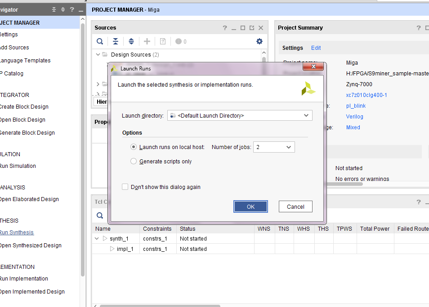Click the Add Sources plus icon

[x=147, y=41]
